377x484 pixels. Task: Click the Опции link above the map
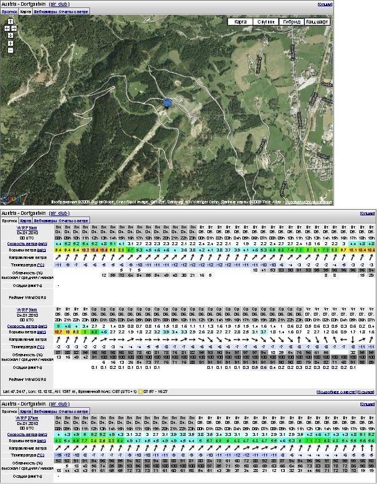point(324,4)
